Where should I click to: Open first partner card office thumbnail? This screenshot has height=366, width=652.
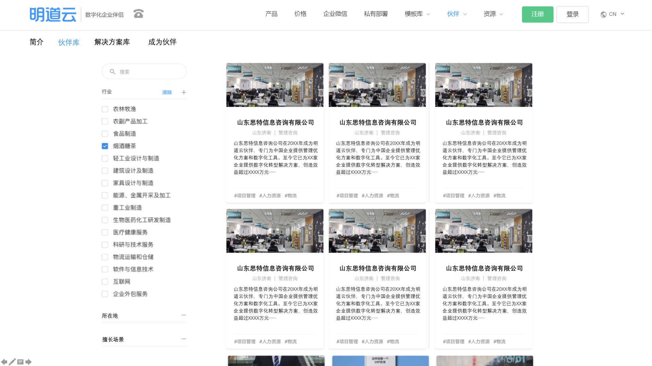pos(275,85)
